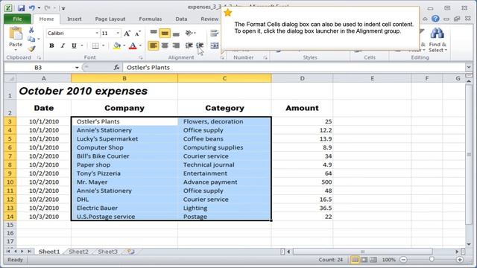The height and width of the screenshot is (268, 477).
Task: Toggle Center alignment
Action: pyautogui.click(x=165, y=45)
